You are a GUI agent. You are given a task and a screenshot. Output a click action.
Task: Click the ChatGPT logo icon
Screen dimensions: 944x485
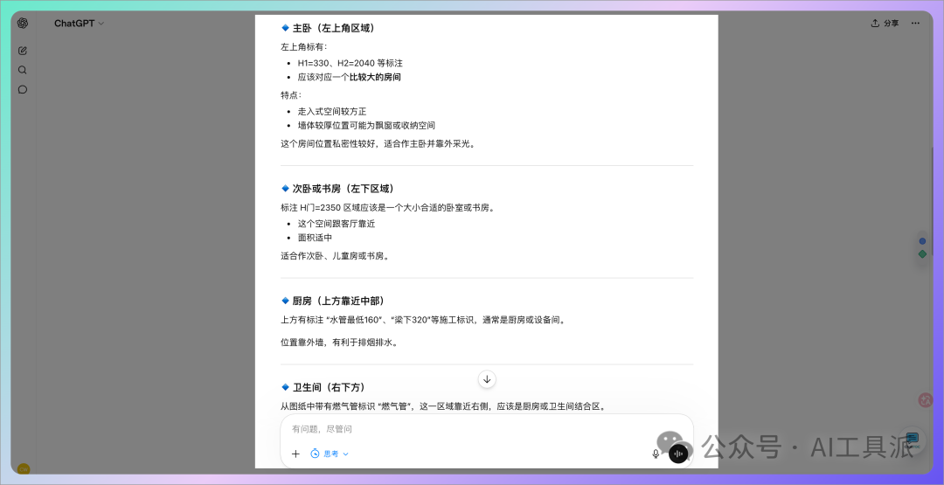coord(22,24)
